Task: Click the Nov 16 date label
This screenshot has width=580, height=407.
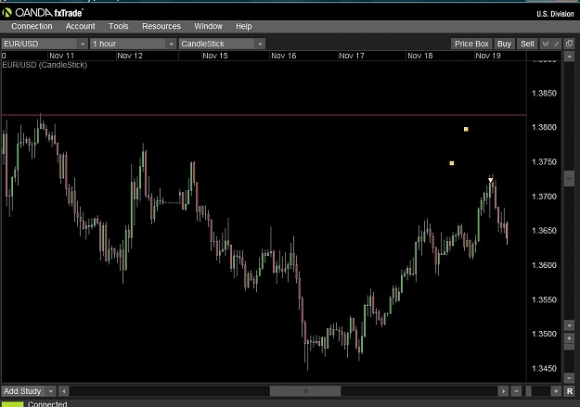Action: tap(284, 56)
